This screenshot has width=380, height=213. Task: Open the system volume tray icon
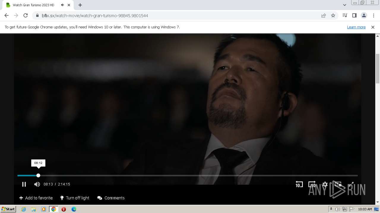(x=338, y=209)
